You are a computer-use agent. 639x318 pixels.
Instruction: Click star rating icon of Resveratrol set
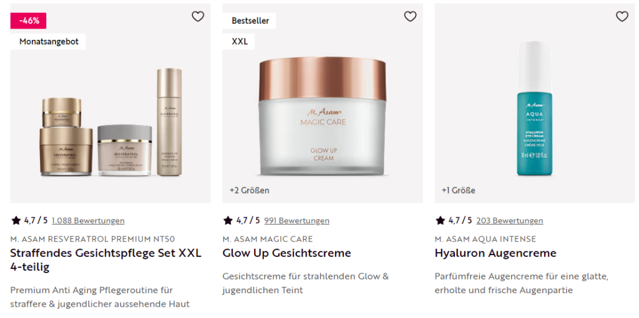(x=16, y=220)
